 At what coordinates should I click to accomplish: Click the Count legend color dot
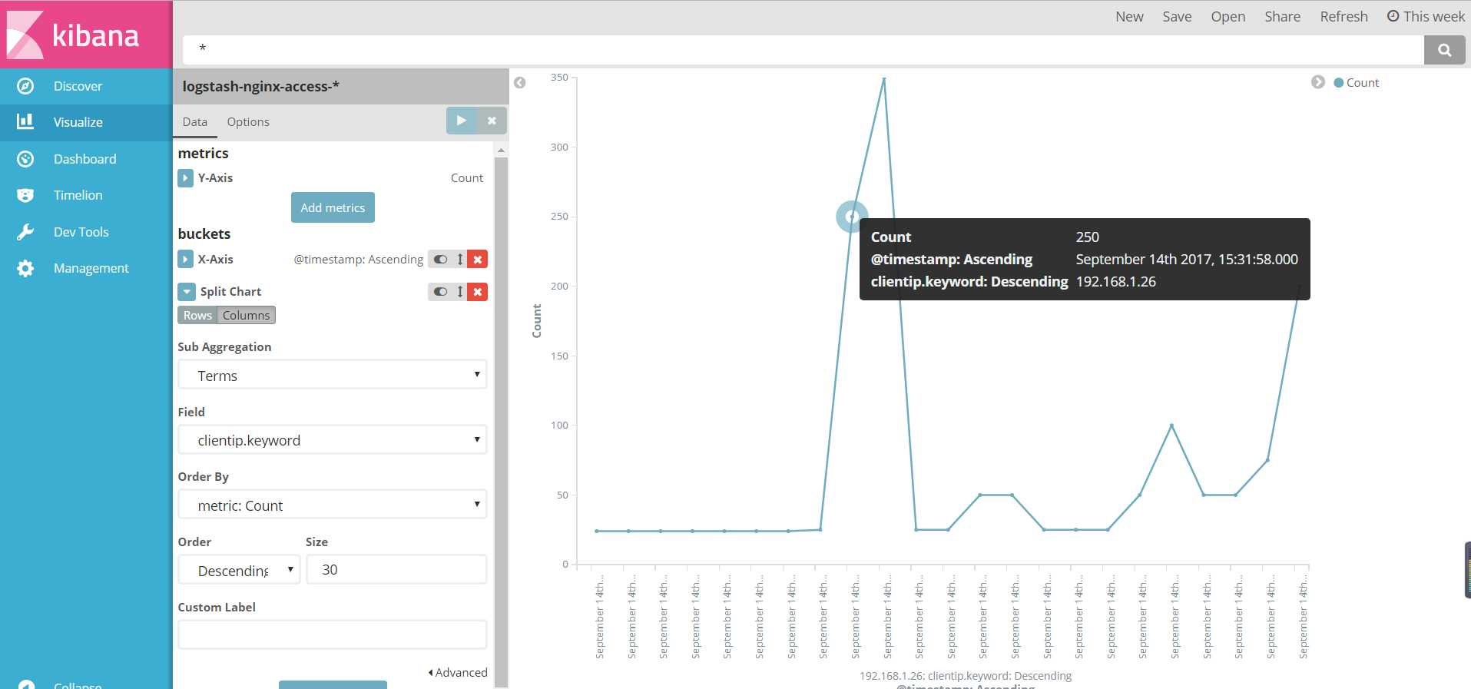tap(1339, 83)
